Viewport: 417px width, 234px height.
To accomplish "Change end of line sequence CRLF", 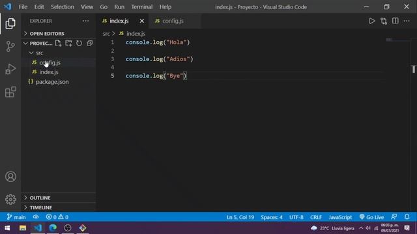I will (315, 217).
